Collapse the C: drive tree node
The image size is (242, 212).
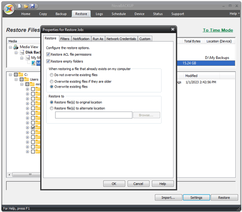(x=10, y=75)
